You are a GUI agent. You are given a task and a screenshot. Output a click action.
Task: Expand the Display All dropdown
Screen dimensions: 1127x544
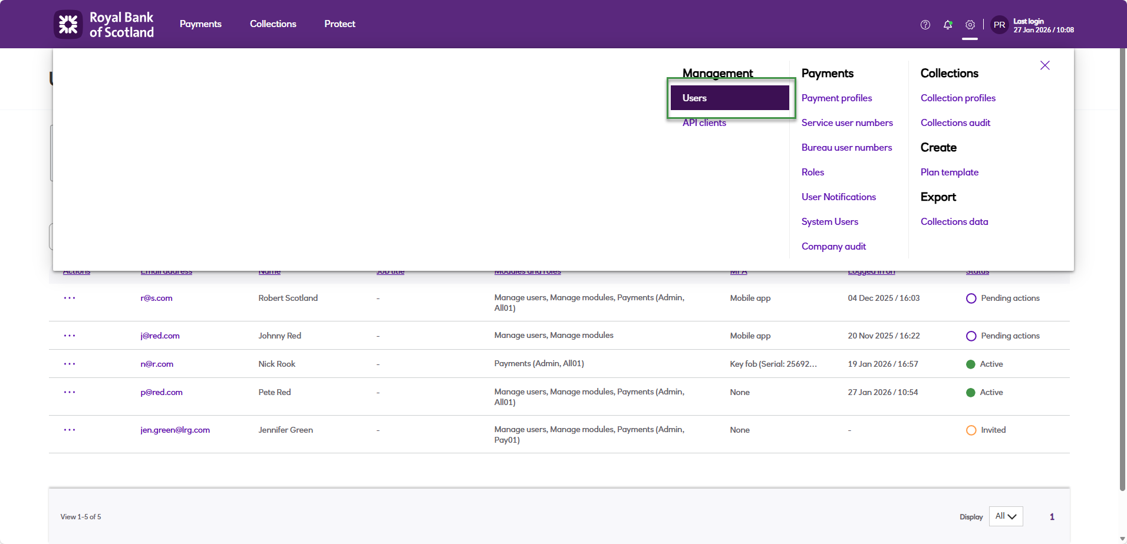click(x=1006, y=516)
